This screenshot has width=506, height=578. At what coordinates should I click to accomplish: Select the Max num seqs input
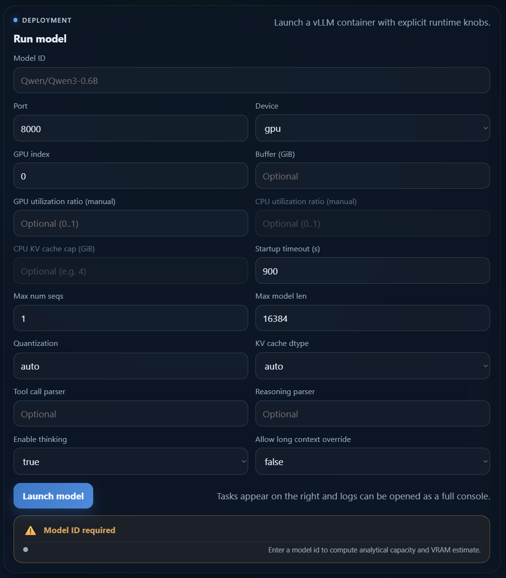coord(130,318)
